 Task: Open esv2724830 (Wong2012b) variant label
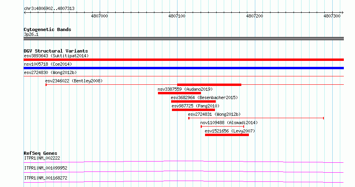tap(50, 72)
